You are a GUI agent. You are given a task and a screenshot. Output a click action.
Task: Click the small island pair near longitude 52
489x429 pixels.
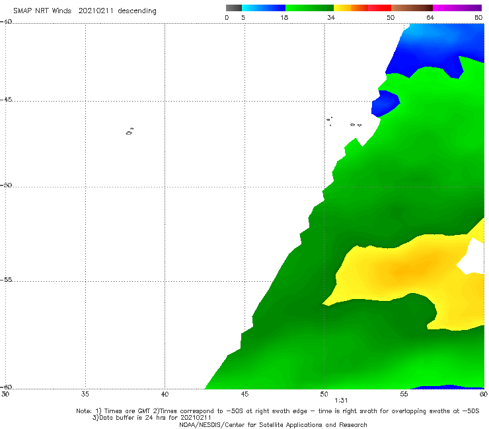pos(356,125)
